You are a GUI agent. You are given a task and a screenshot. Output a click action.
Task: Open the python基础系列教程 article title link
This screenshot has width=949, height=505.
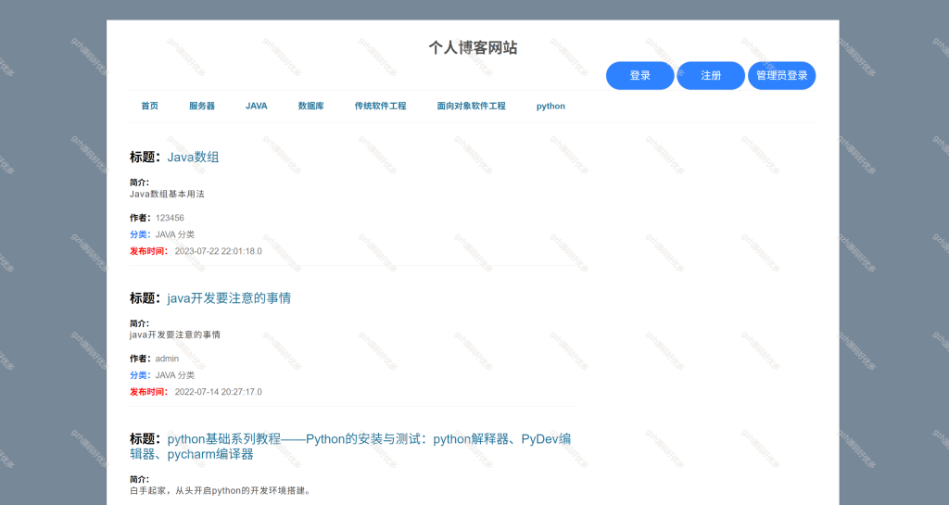[350, 447]
